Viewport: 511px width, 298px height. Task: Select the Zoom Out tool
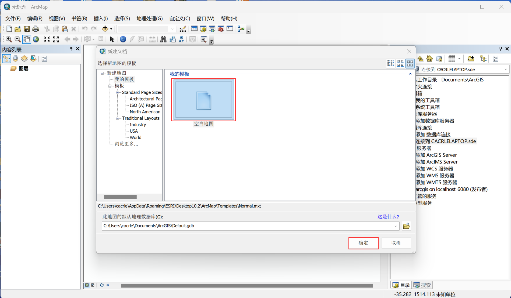coord(17,39)
